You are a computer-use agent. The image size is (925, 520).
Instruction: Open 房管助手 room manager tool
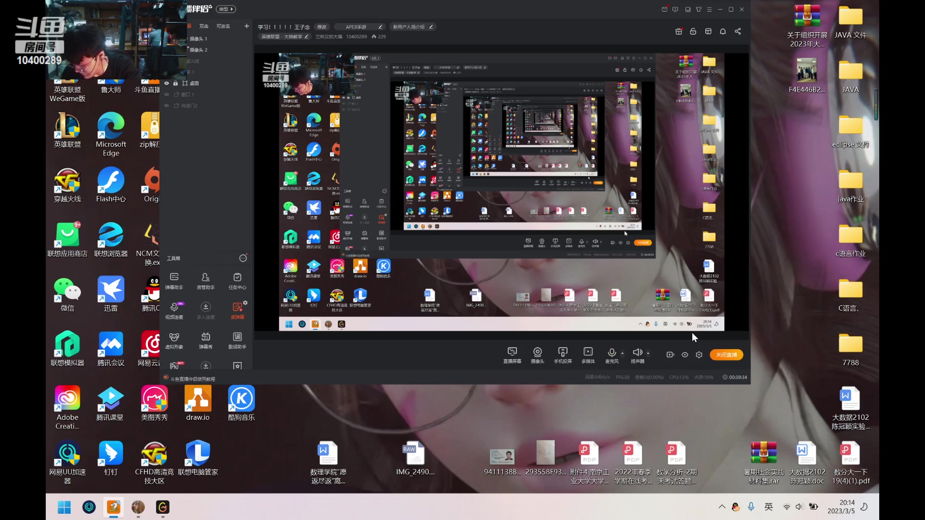(x=206, y=281)
